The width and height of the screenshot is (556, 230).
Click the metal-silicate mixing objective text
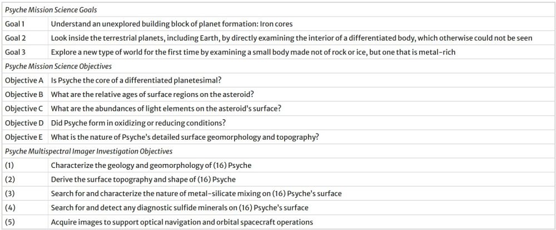(196, 193)
